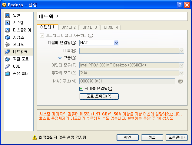Switch to 어댑터 2 tab
This screenshot has width=192, height=145.
pyautogui.click(x=68, y=27)
